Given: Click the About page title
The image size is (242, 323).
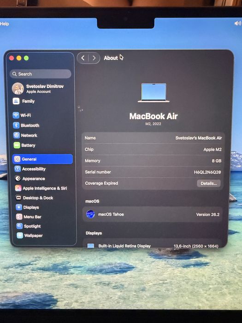Looking at the screenshot, I should [x=111, y=58].
